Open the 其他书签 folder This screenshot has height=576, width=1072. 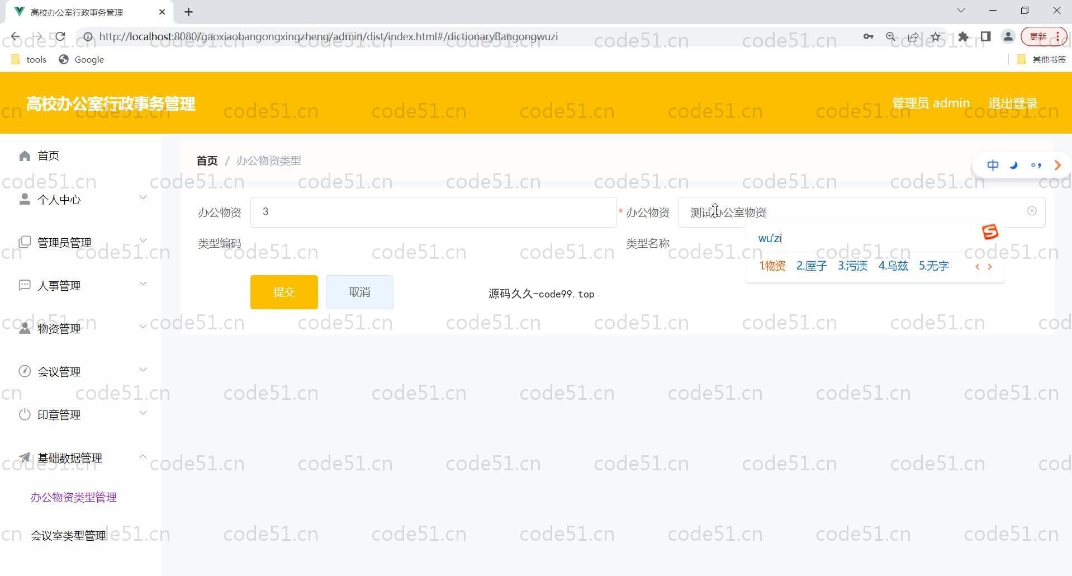click(x=1042, y=59)
